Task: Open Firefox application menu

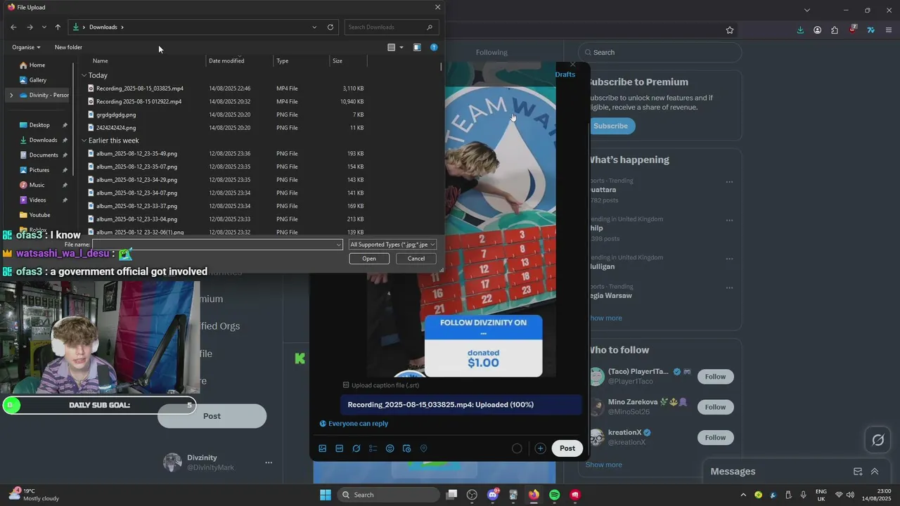Action: (889, 30)
